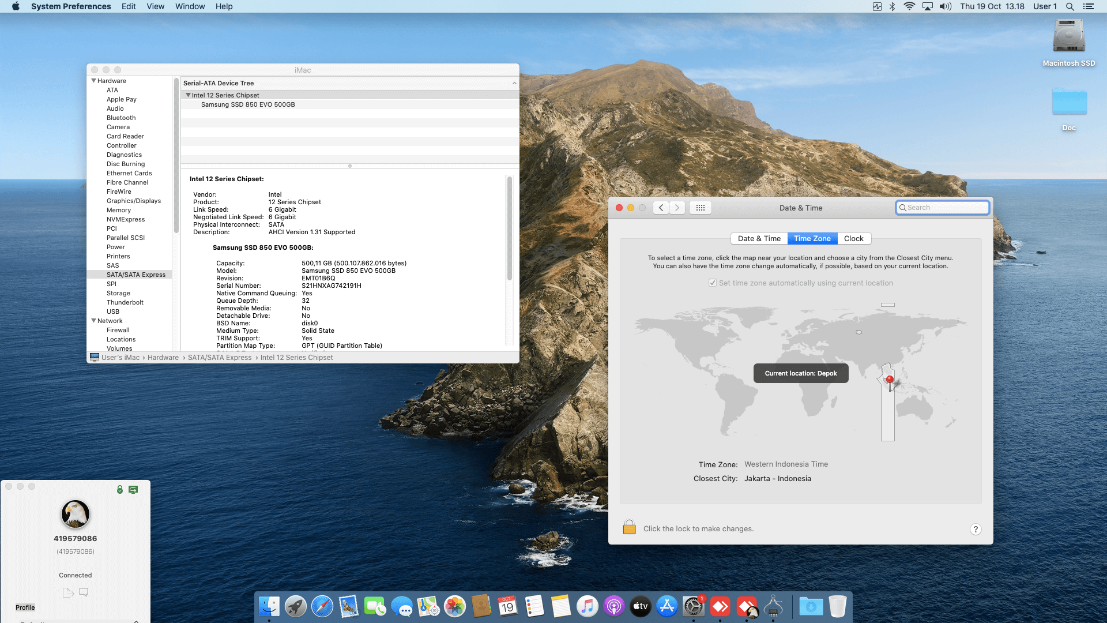The width and height of the screenshot is (1107, 623).
Task: Select Thunderbolt in sidebar
Action: (x=125, y=302)
